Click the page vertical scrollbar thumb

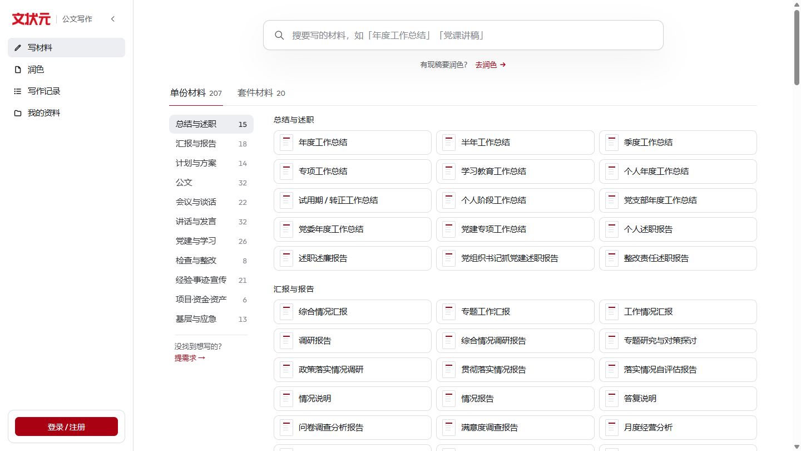[797, 47]
